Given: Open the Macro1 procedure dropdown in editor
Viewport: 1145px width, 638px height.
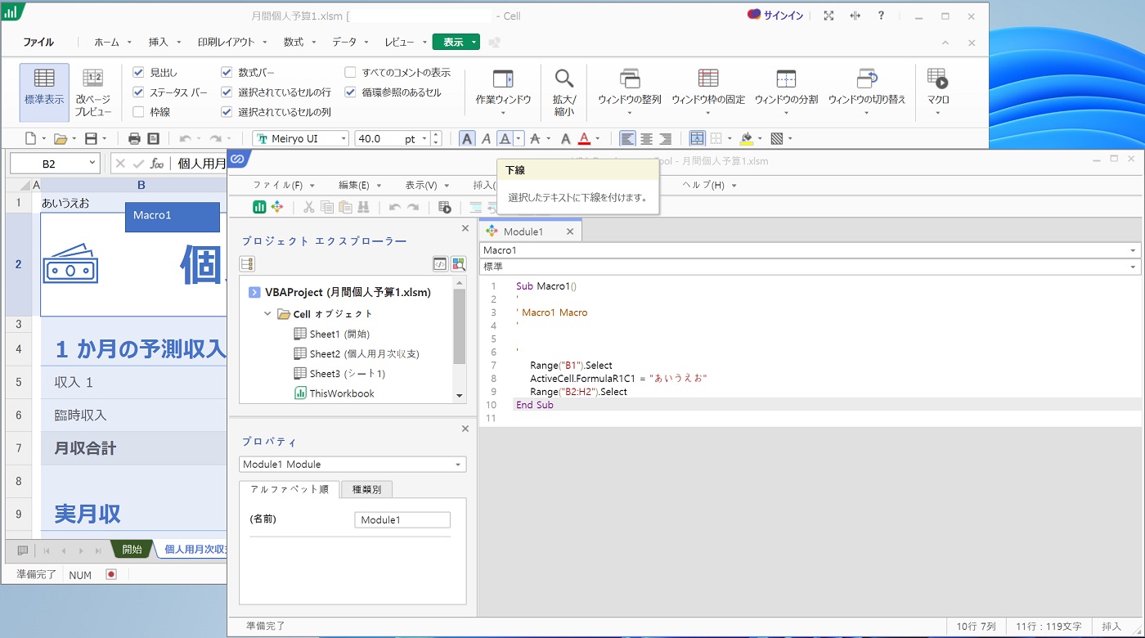Looking at the screenshot, I should pyautogui.click(x=1133, y=250).
